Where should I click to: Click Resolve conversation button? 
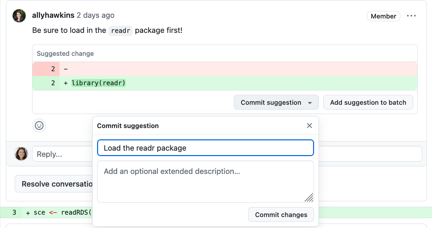pyautogui.click(x=54, y=184)
